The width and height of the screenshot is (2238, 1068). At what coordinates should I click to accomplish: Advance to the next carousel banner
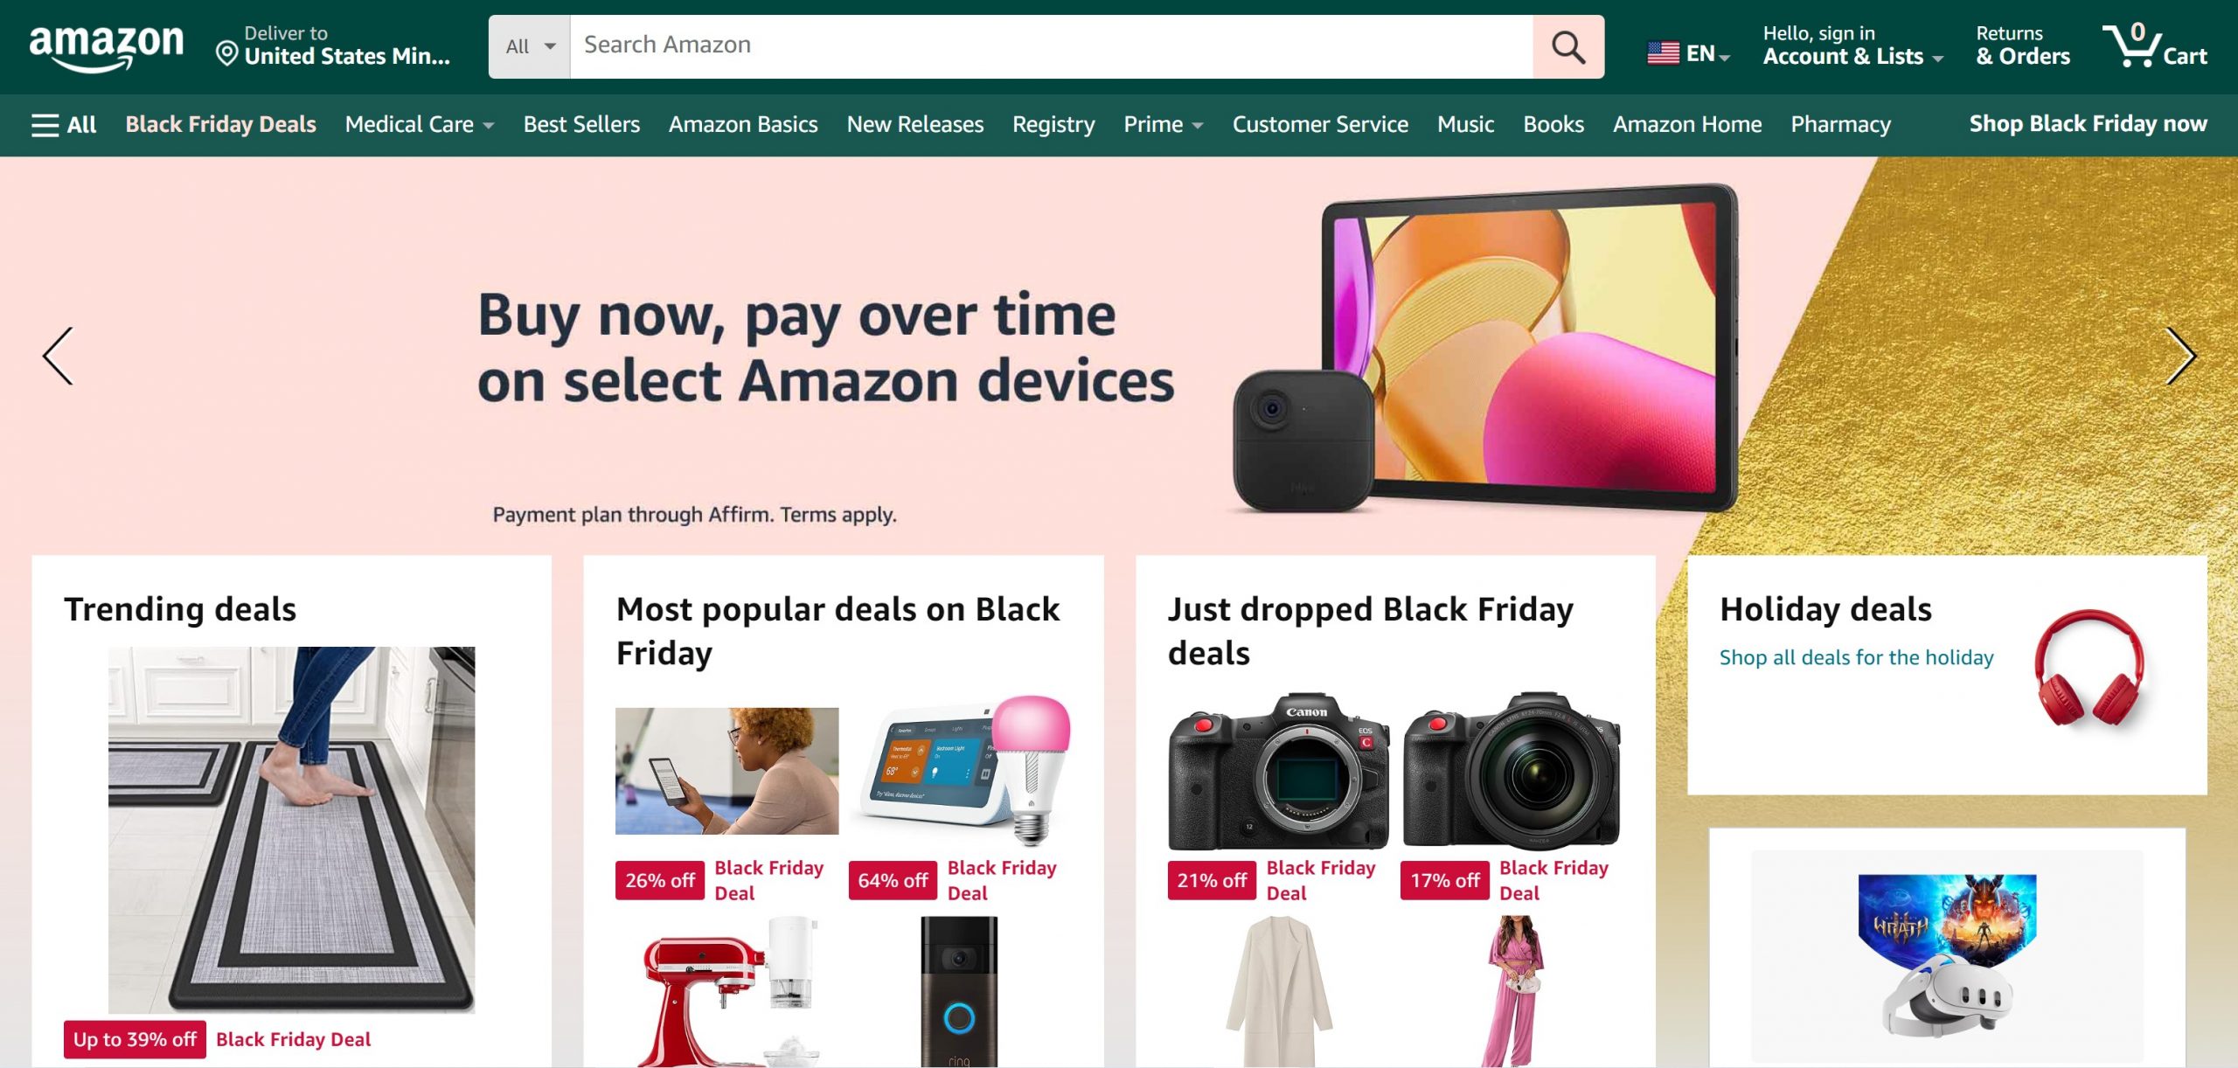point(2180,356)
